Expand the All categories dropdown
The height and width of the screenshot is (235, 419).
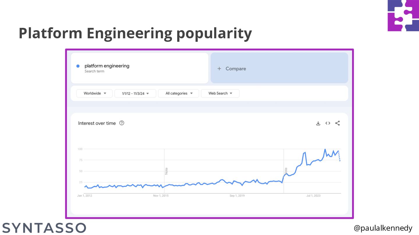[x=179, y=93]
